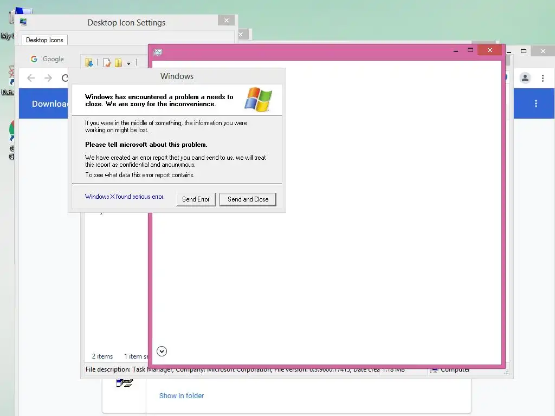Click the '2 items' status bar text
Image resolution: width=555 pixels, height=416 pixels.
pyautogui.click(x=102, y=356)
